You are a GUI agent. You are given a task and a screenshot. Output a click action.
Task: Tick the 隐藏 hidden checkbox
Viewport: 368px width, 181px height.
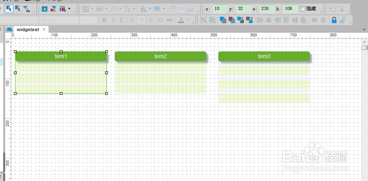tap(303, 9)
